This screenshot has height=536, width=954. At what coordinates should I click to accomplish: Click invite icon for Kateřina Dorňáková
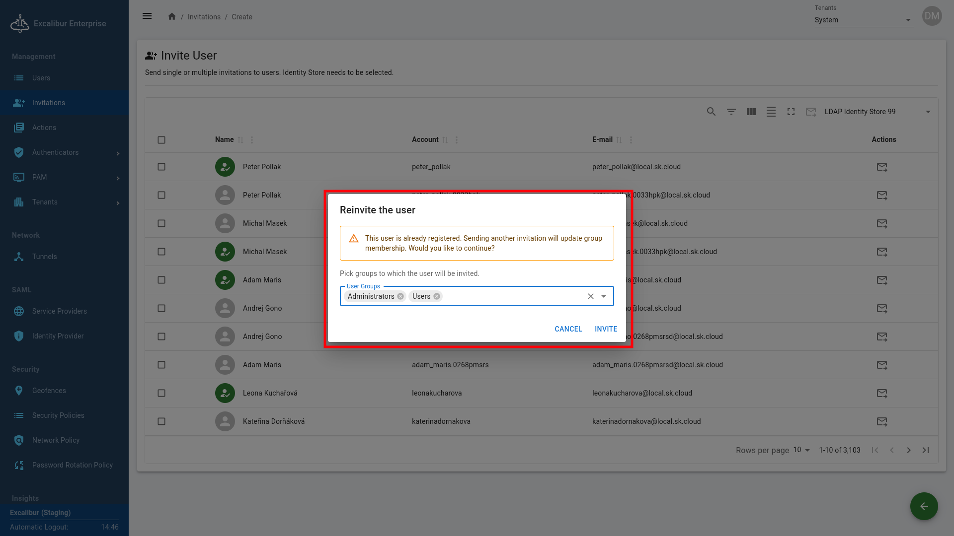(x=881, y=421)
